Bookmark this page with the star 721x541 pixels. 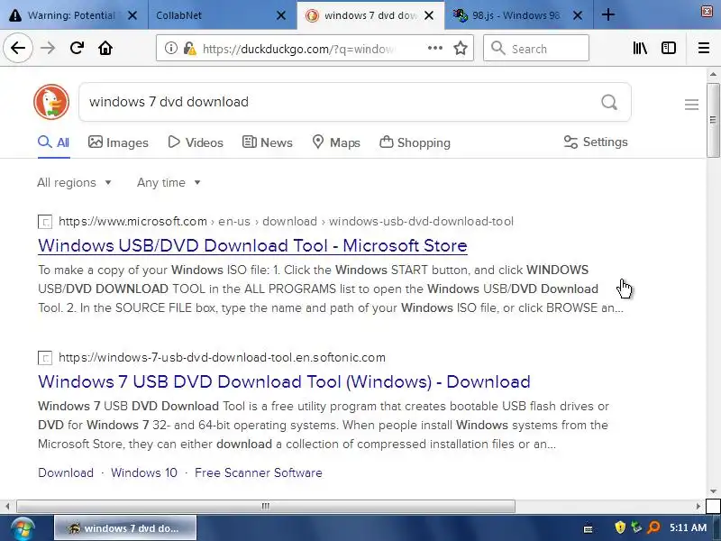[x=461, y=48]
